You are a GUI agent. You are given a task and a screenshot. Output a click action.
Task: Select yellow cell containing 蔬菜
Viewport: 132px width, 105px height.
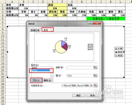(x=58, y=5)
